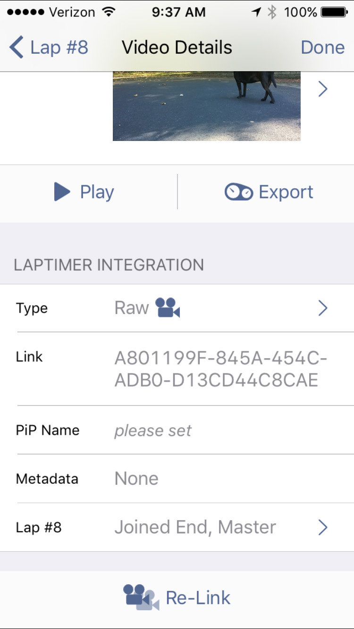Tap the Raw video camera icon
The height and width of the screenshot is (629, 354).
coord(168,308)
